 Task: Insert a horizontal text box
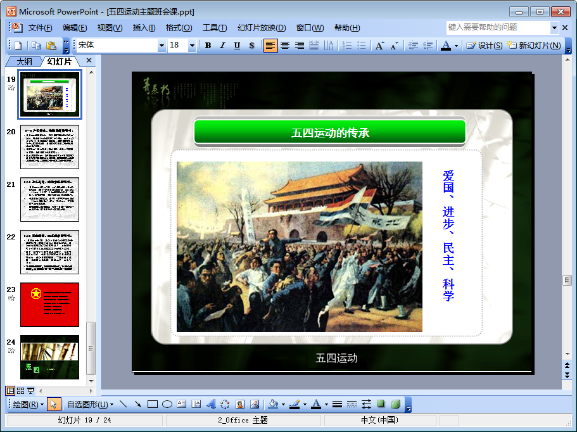pyautogui.click(x=181, y=404)
